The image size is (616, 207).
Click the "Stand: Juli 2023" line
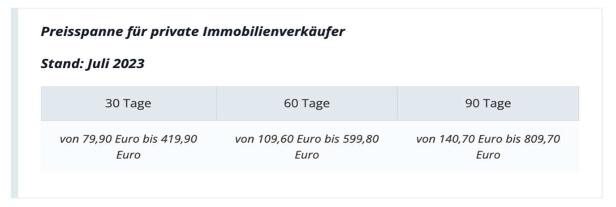[93, 64]
